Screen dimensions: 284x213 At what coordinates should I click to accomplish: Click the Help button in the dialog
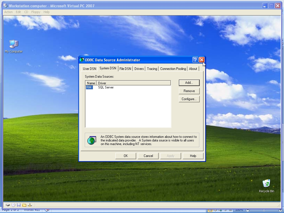(193, 156)
